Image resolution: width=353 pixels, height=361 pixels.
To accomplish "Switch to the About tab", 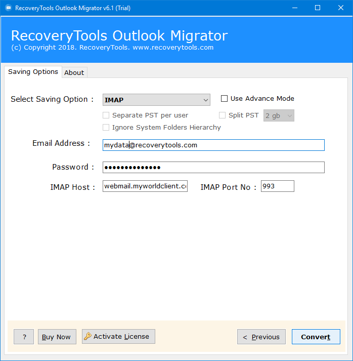I will [x=74, y=73].
